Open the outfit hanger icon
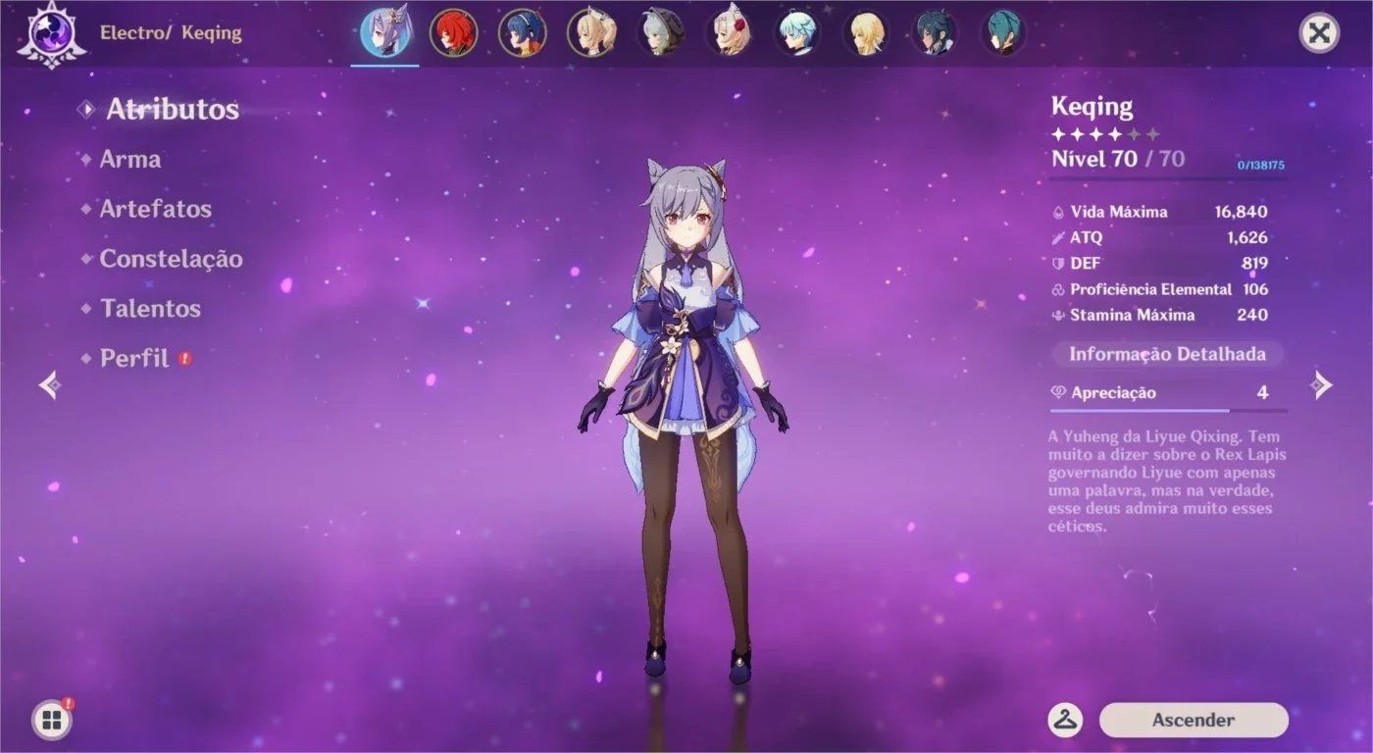Viewport: 1373px width, 753px height. click(x=1065, y=720)
